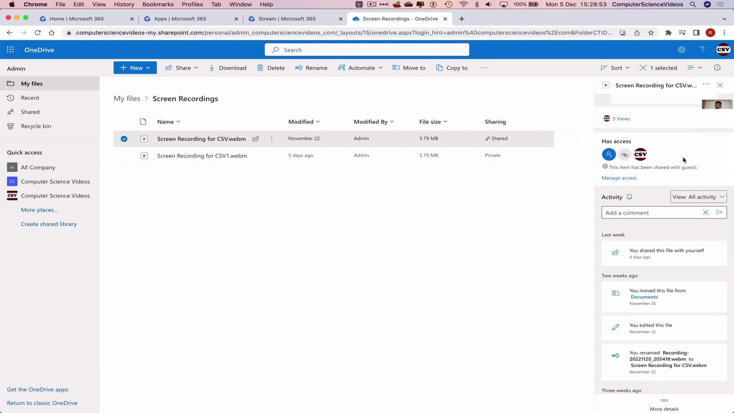Click the file type column header icon
734x413 pixels.
tap(143, 122)
